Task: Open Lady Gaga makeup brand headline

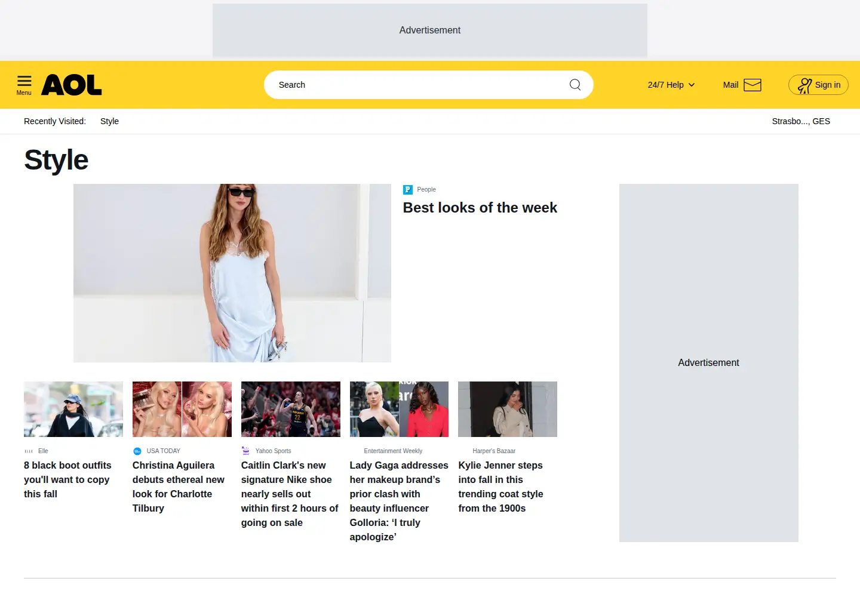Action: coord(399,501)
